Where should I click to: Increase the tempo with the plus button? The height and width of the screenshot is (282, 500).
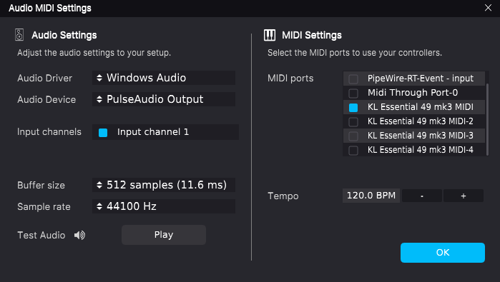[x=464, y=196]
